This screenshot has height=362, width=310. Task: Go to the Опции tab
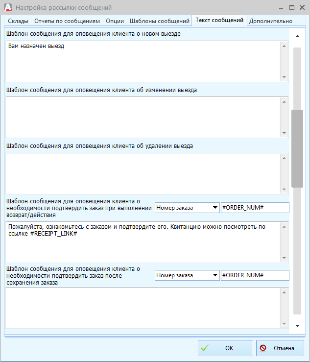[x=115, y=21]
